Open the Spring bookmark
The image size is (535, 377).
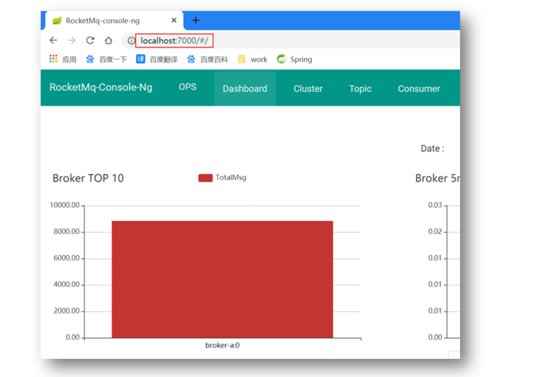pos(295,59)
